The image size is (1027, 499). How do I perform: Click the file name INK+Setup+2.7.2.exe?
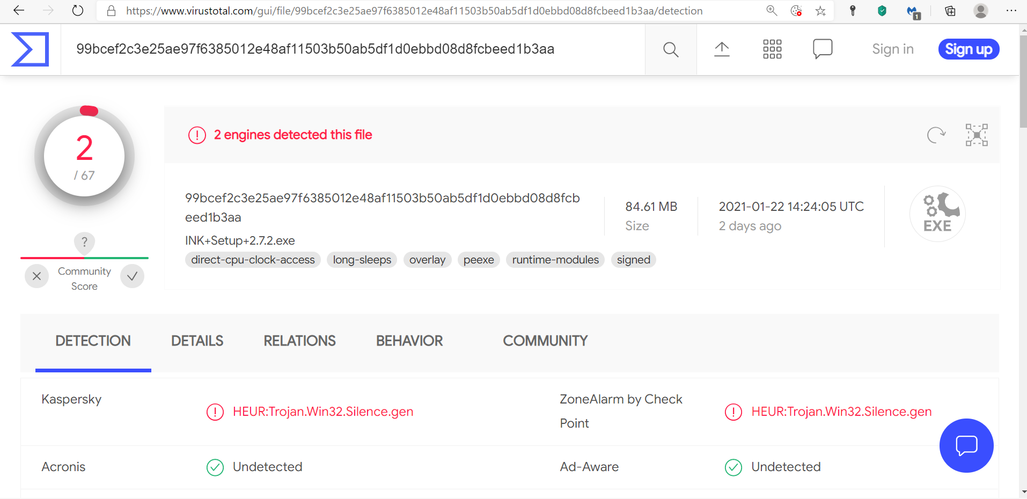[240, 240]
